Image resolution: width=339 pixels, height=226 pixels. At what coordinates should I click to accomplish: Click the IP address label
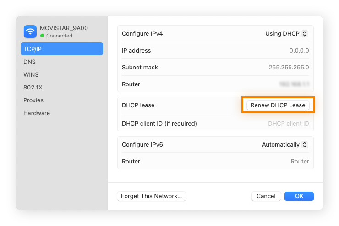point(137,50)
